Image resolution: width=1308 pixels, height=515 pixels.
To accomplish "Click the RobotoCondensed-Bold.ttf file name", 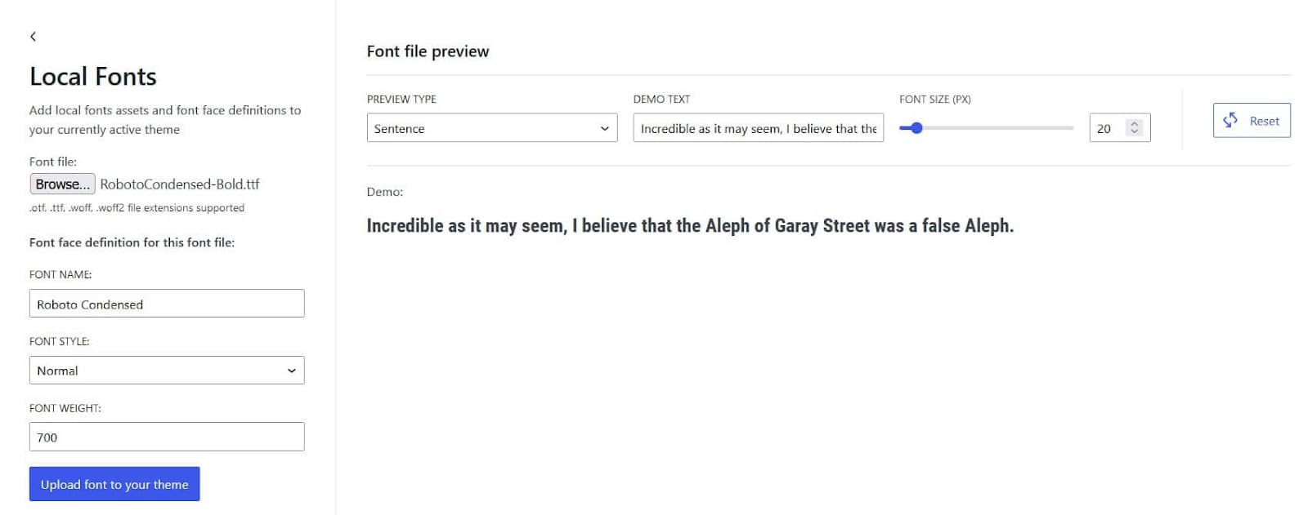I will 180,184.
